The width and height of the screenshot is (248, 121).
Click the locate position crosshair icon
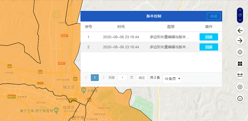click(240, 52)
